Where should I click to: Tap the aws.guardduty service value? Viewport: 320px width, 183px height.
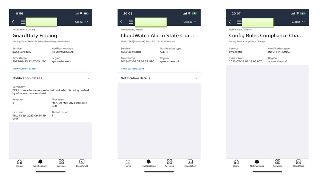22,52
